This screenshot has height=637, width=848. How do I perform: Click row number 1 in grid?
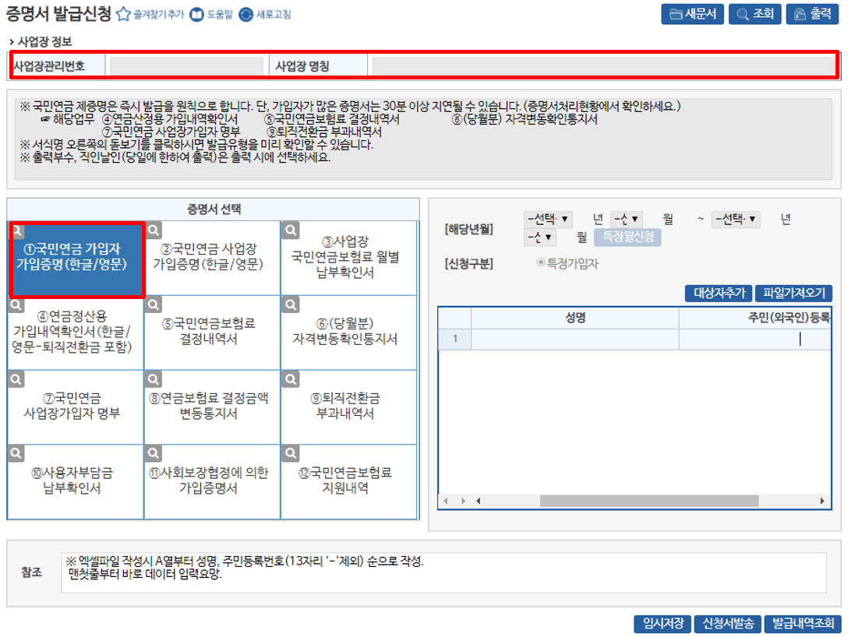tap(455, 339)
